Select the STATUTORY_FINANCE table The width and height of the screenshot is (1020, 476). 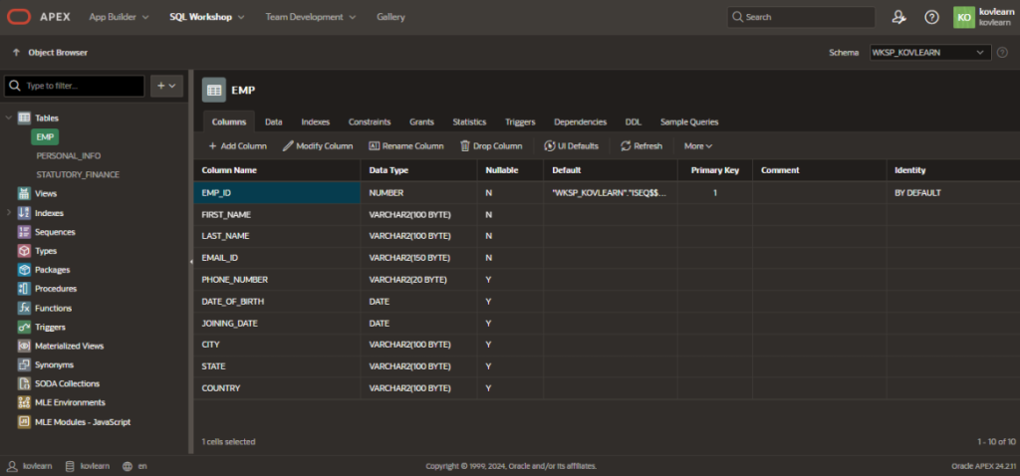78,174
